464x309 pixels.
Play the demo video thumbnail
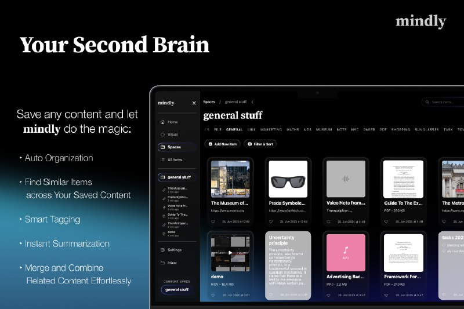point(230,253)
